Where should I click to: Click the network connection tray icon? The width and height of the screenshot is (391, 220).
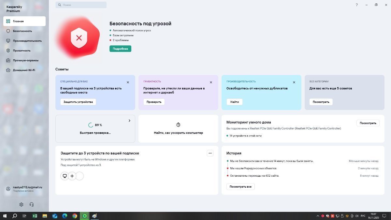pyautogui.click(x=338, y=216)
